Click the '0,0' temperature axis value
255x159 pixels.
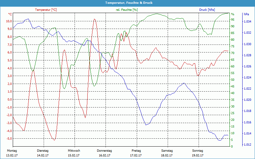point(10,100)
